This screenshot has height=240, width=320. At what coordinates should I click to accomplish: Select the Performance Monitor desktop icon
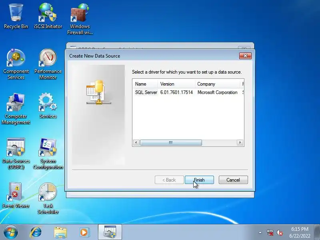click(48, 64)
